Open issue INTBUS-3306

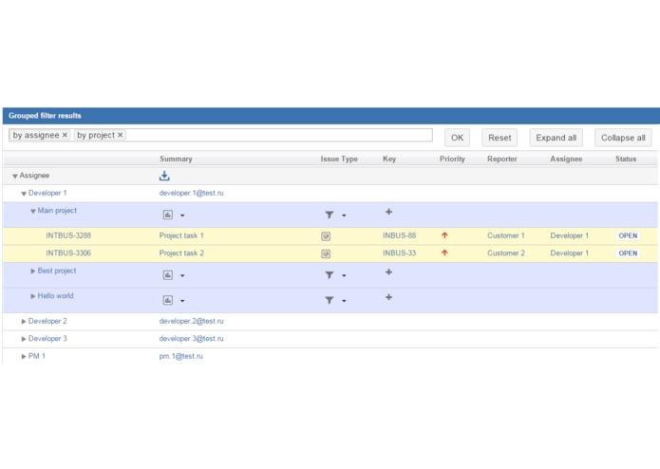coord(68,253)
